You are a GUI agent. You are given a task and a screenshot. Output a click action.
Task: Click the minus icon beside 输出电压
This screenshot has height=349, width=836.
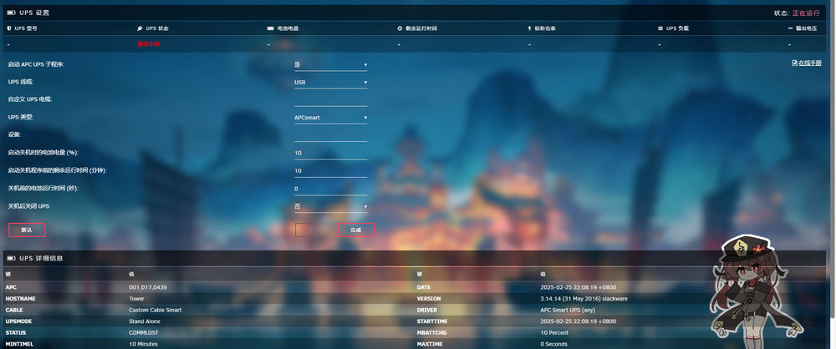(x=790, y=28)
